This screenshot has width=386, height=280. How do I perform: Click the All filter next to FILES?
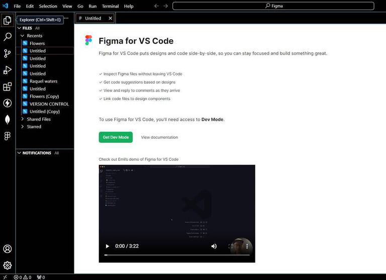coord(37,28)
